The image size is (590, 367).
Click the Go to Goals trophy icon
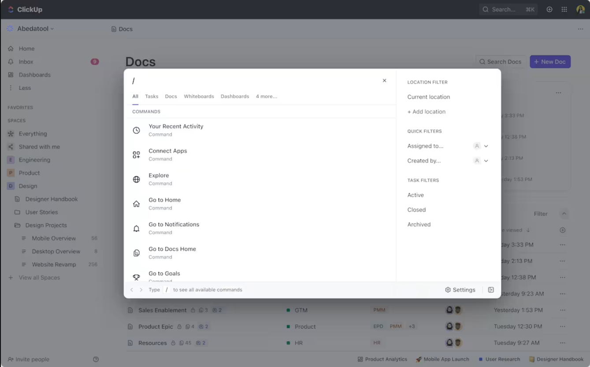tap(137, 277)
